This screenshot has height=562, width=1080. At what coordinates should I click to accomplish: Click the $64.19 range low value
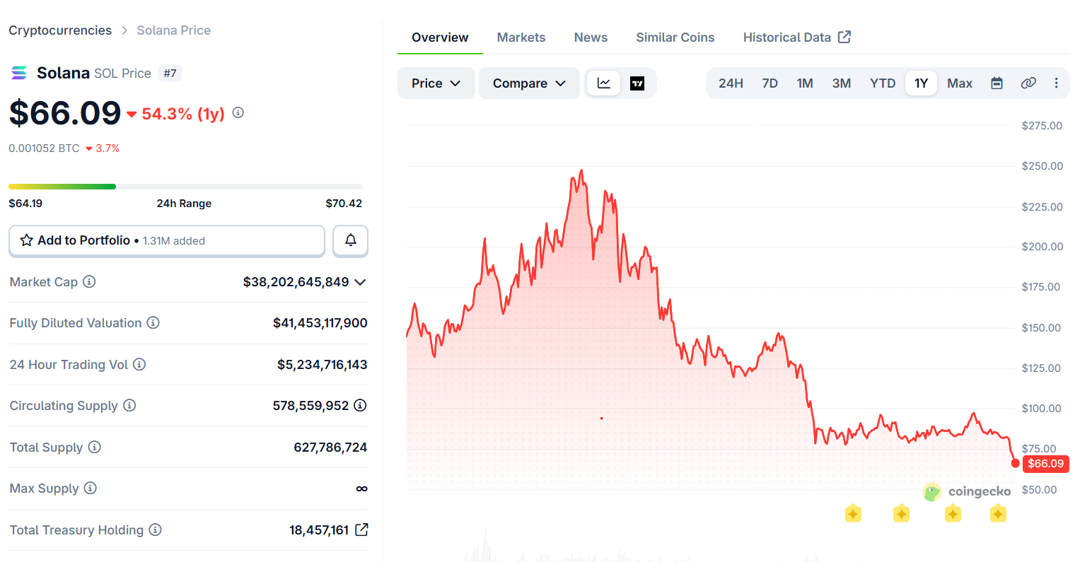click(25, 204)
